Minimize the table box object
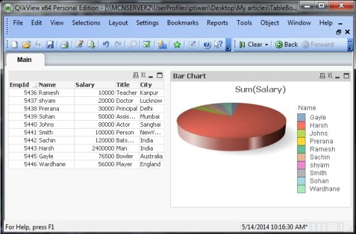Image resolution: width=356 pixels, height=234 pixels. [x=151, y=76]
